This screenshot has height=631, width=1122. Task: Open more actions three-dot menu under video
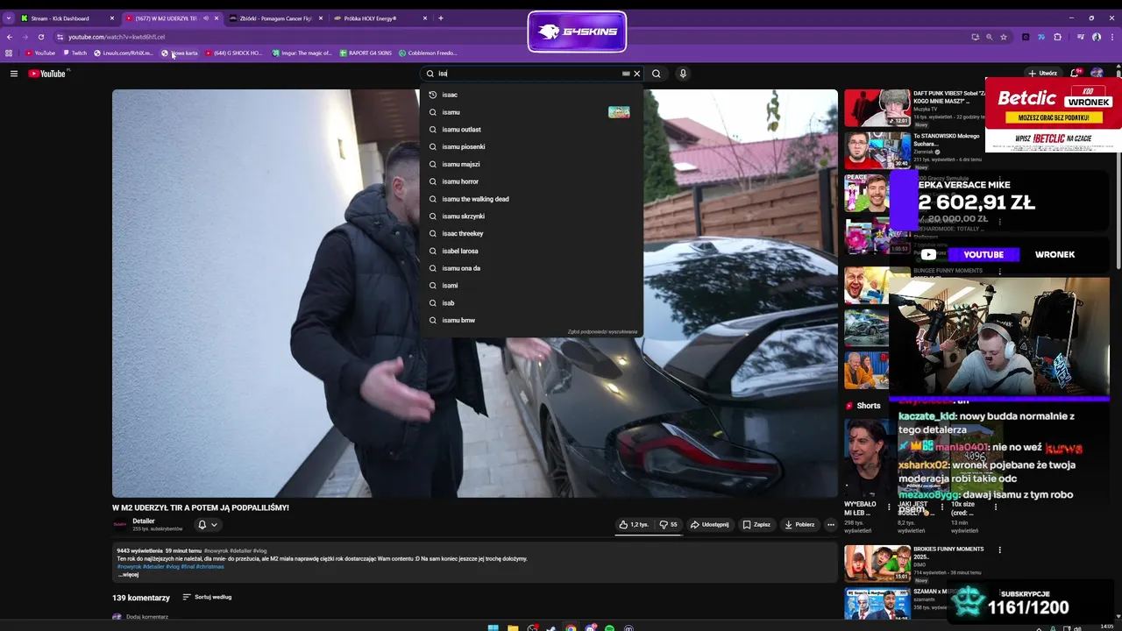[x=831, y=525]
